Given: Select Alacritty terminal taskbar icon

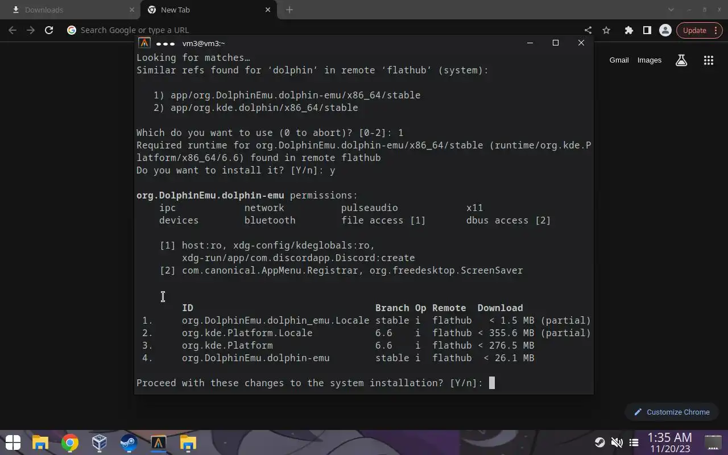Looking at the screenshot, I should pyautogui.click(x=158, y=442).
